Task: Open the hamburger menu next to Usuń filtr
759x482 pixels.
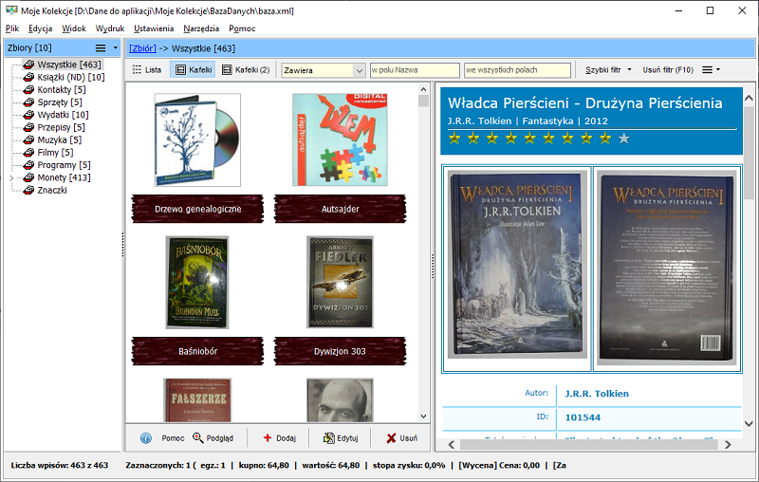Action: pos(711,69)
